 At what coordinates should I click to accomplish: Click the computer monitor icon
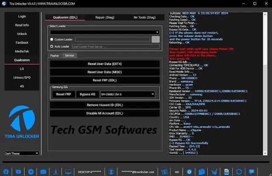click(x=68, y=172)
